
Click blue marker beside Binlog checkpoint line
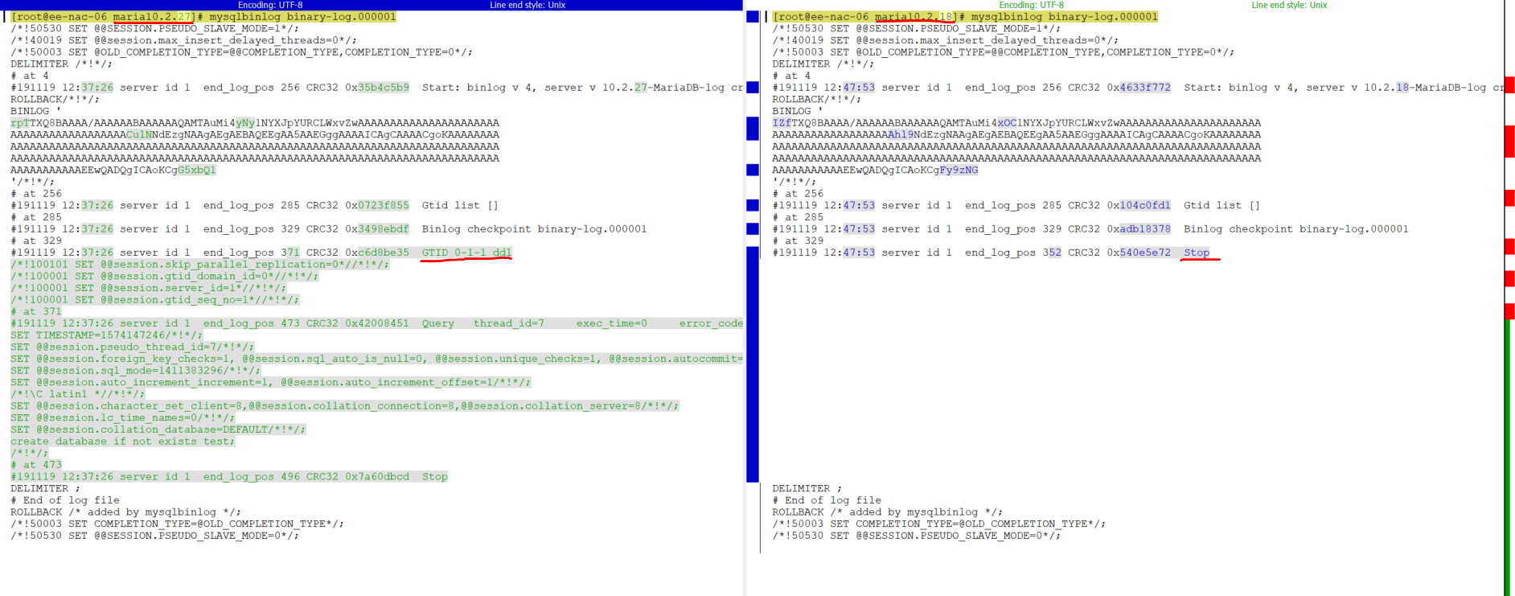(752, 229)
